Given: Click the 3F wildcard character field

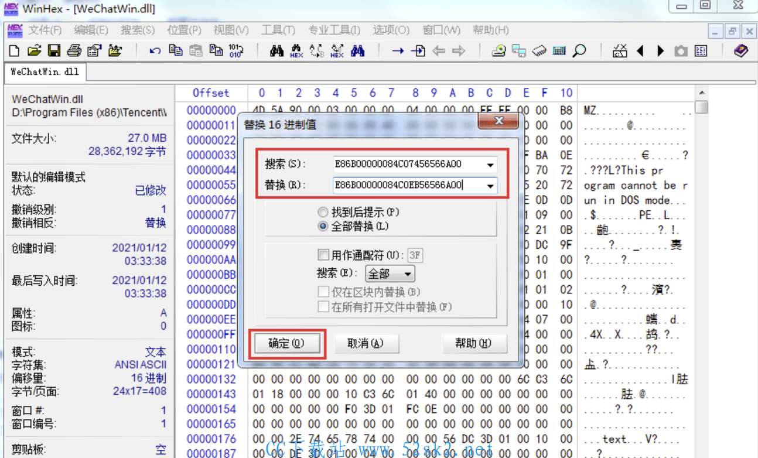Looking at the screenshot, I should (x=415, y=255).
